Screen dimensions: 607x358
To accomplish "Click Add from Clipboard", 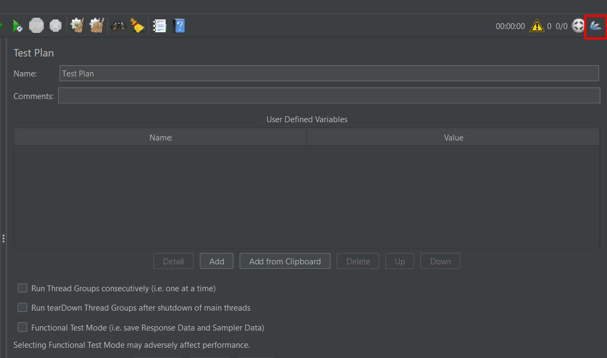I will coord(285,261).
